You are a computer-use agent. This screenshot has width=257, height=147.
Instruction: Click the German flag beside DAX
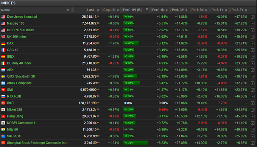[x=3, y=43]
